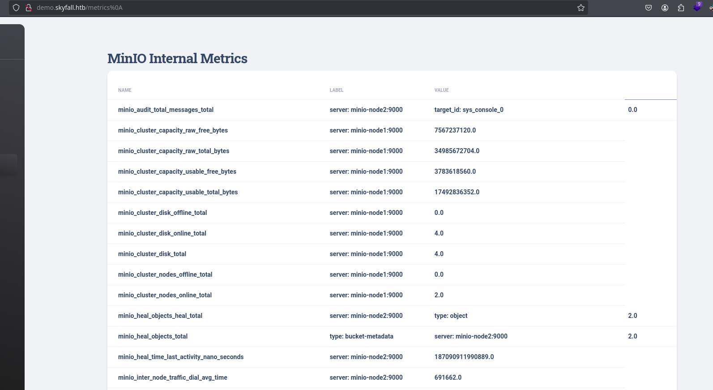Click 0.0 value in disk_offline_total row
Viewport: 713px width, 390px height.
(439, 213)
